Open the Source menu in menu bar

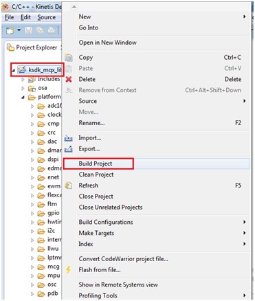click(47, 17)
